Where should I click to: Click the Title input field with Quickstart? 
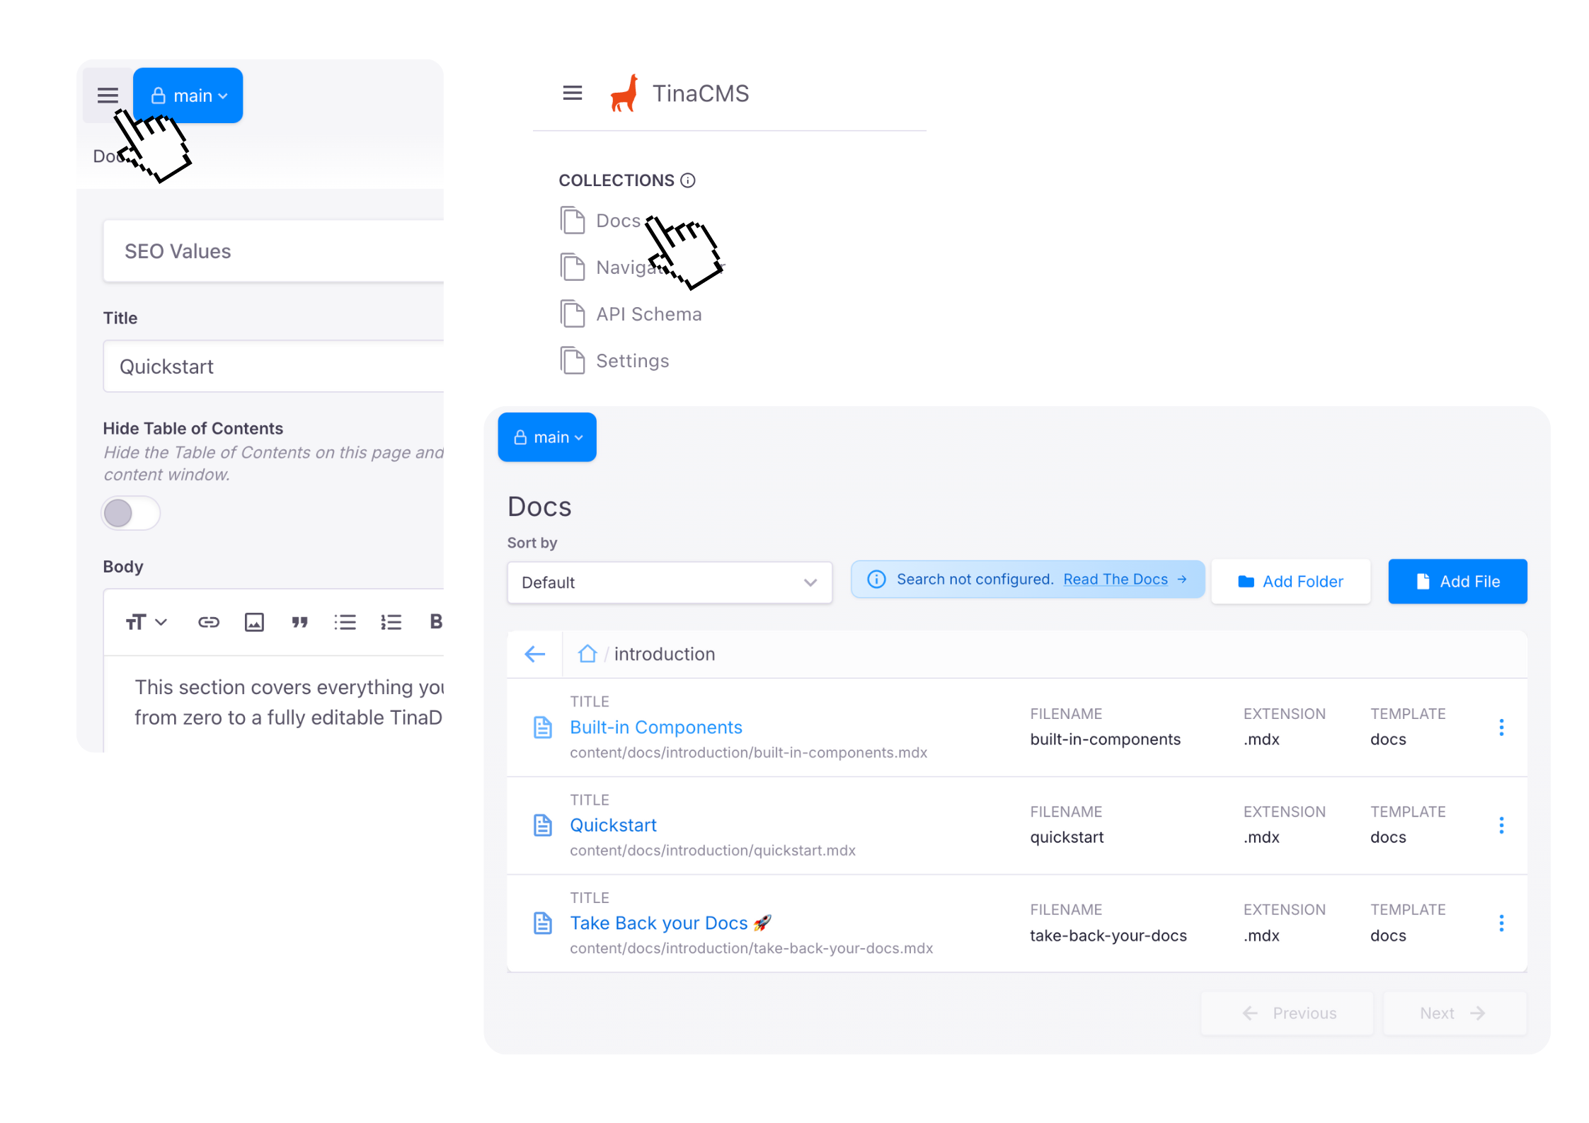(273, 367)
